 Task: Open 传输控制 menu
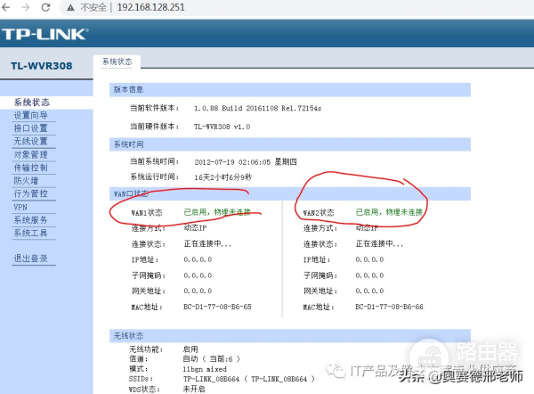[30, 168]
